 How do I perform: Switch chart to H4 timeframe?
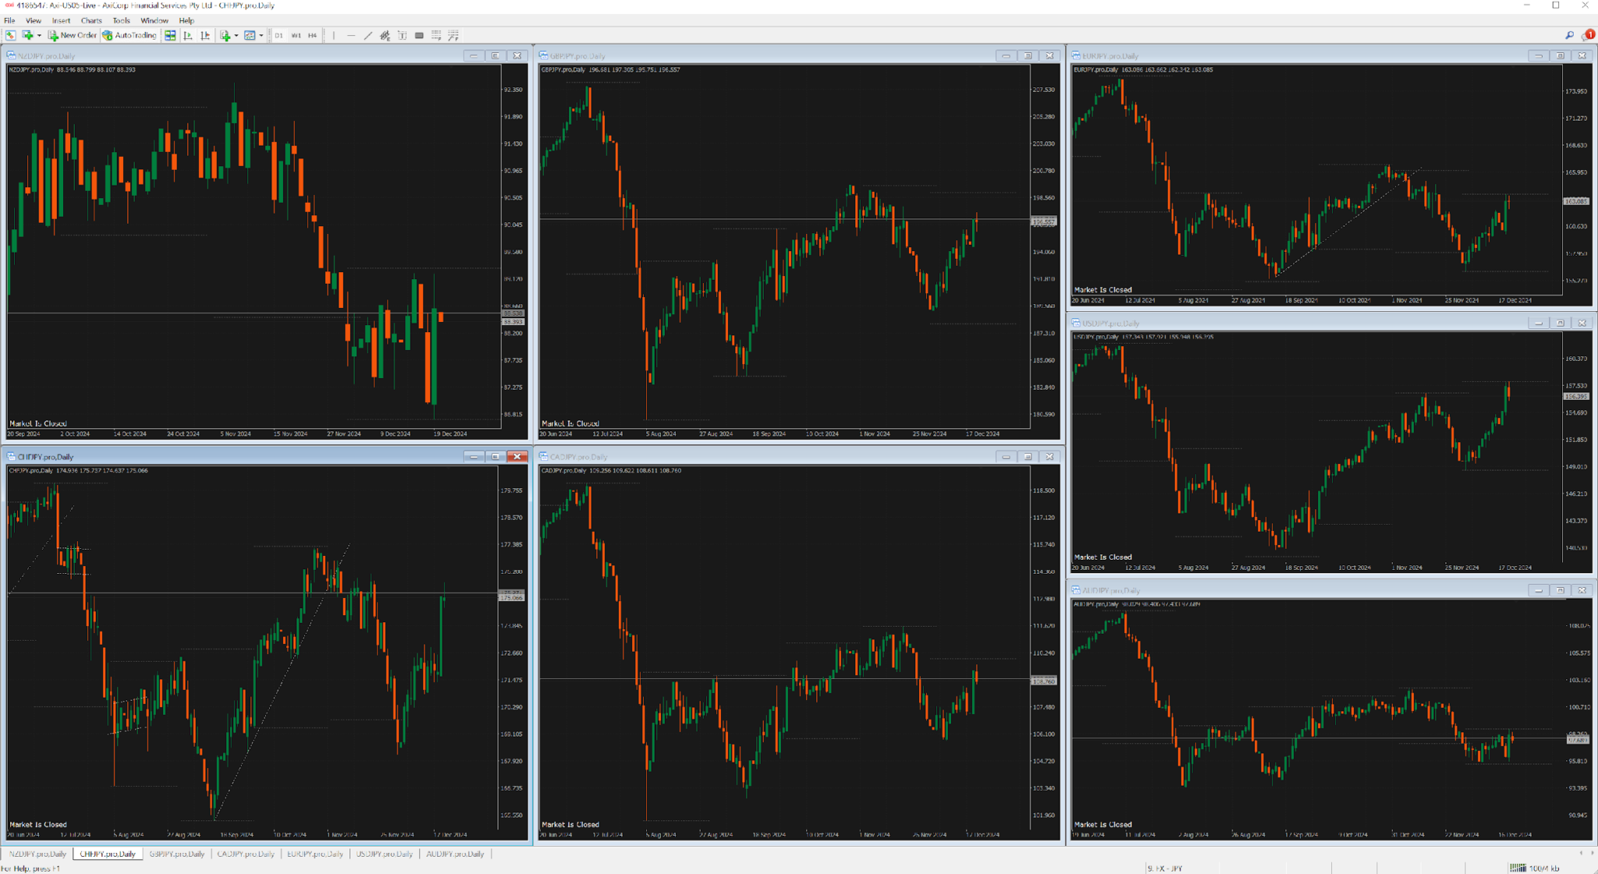pyautogui.click(x=312, y=35)
